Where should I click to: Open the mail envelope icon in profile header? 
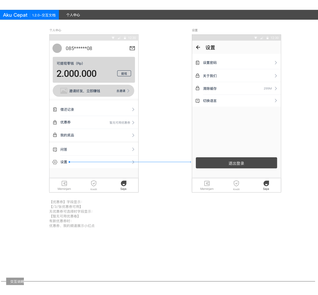132,48
